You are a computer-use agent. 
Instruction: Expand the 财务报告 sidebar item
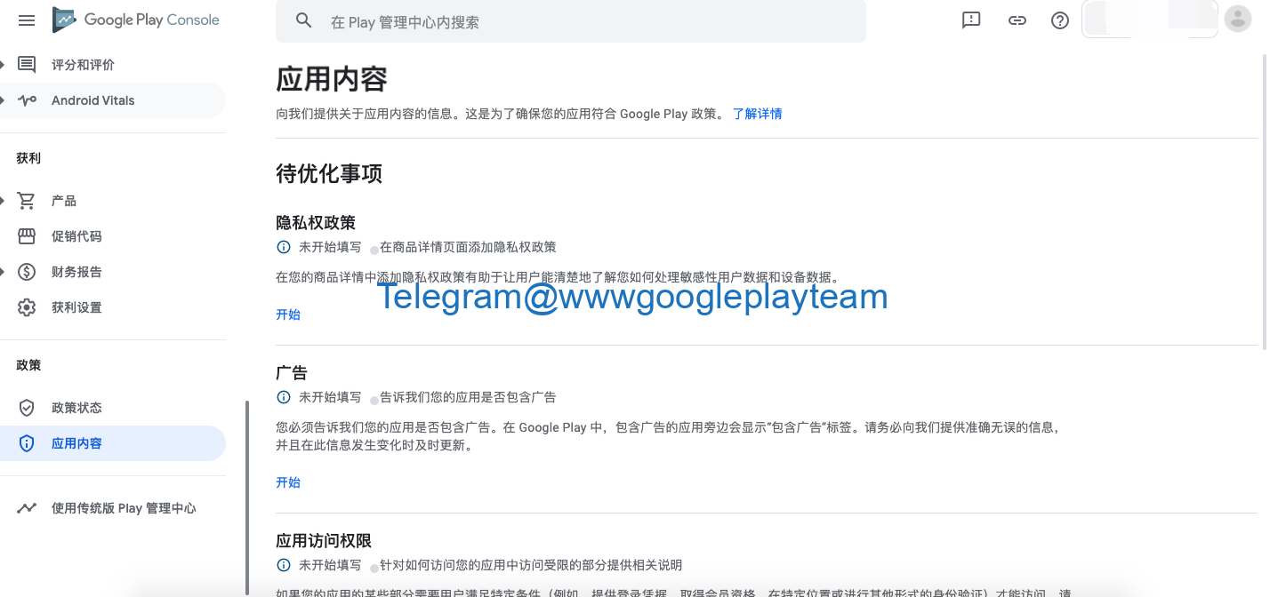tap(3, 272)
